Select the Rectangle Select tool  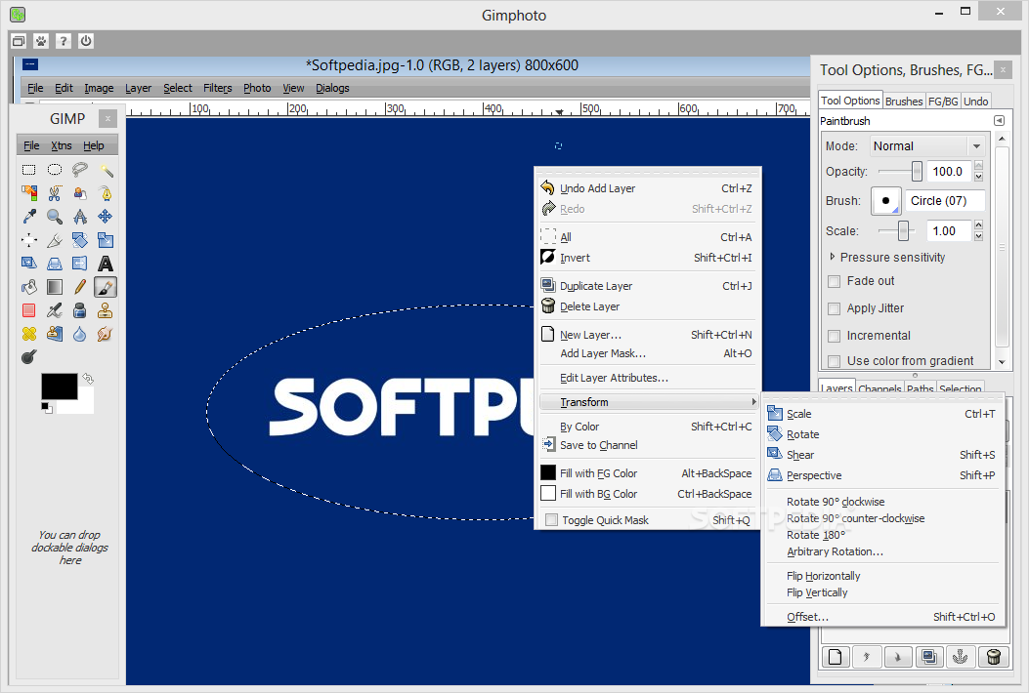point(29,170)
